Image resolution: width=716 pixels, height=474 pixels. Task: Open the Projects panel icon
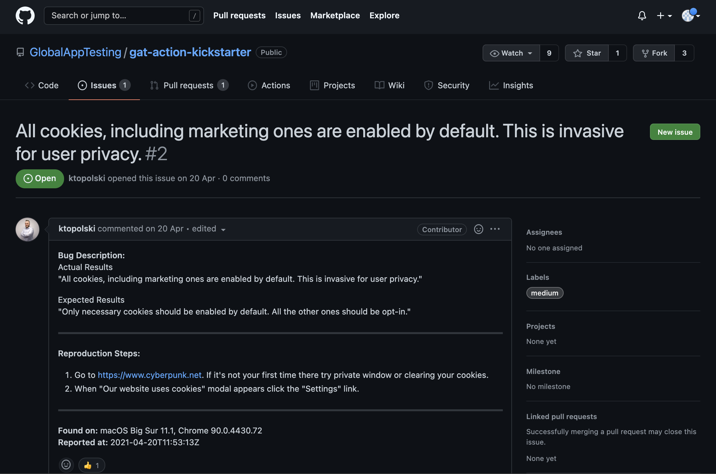(314, 85)
